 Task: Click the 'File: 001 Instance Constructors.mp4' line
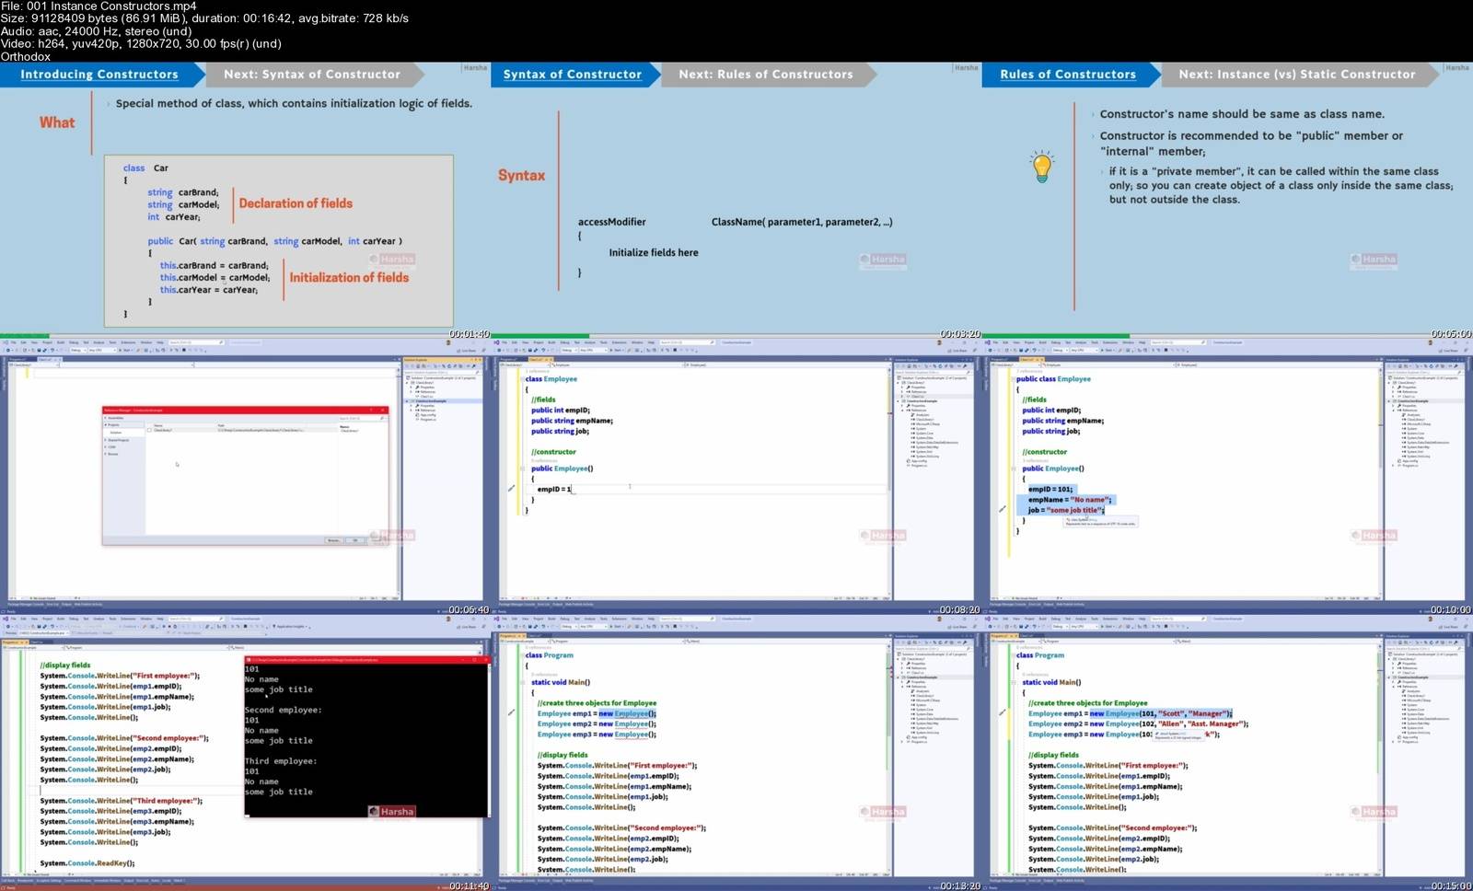coord(99,6)
